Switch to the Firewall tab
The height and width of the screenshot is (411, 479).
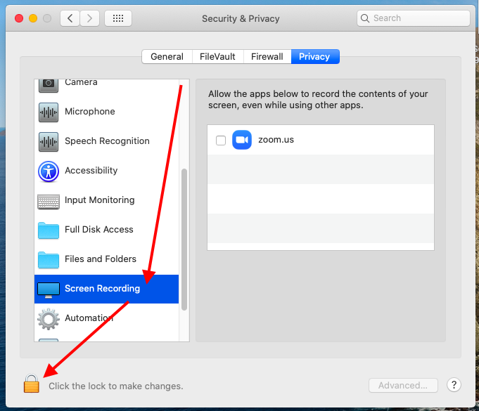(267, 57)
